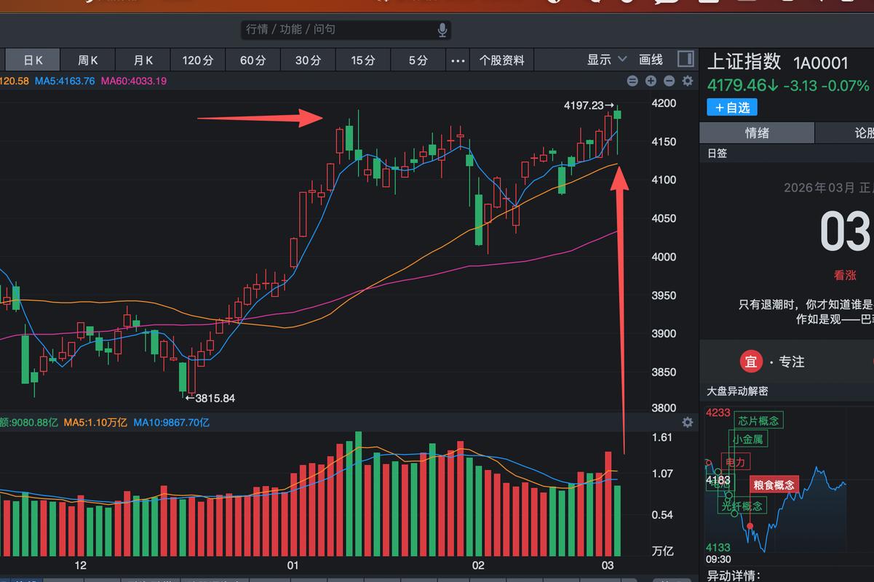
Task: Click the 日签 section label
Action: tap(717, 154)
